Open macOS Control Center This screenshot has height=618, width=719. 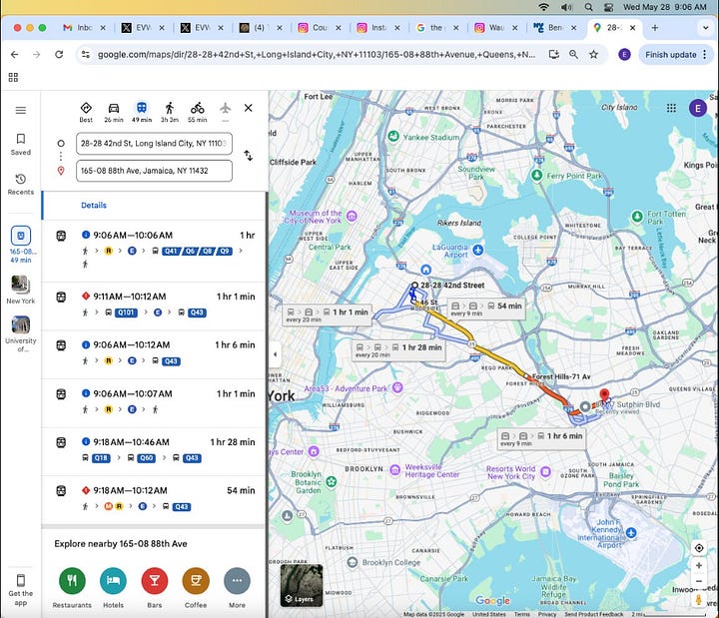pyautogui.click(x=608, y=7)
